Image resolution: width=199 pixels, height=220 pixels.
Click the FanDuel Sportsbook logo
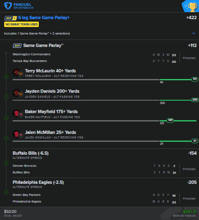[19, 6]
